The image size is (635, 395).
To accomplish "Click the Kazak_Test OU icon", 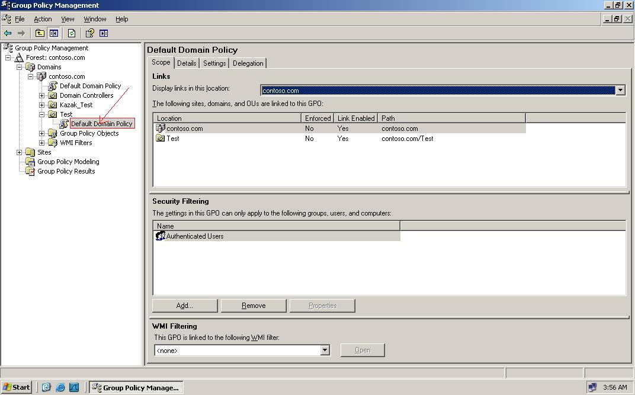I will pyautogui.click(x=53, y=105).
